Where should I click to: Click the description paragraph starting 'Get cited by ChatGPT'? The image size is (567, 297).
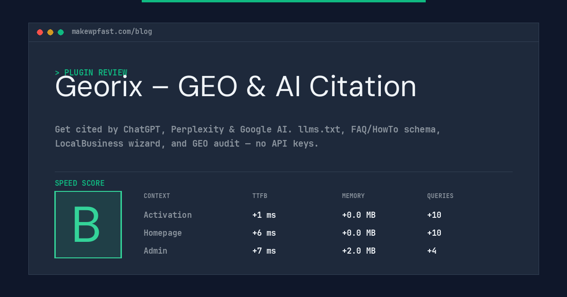point(248,136)
